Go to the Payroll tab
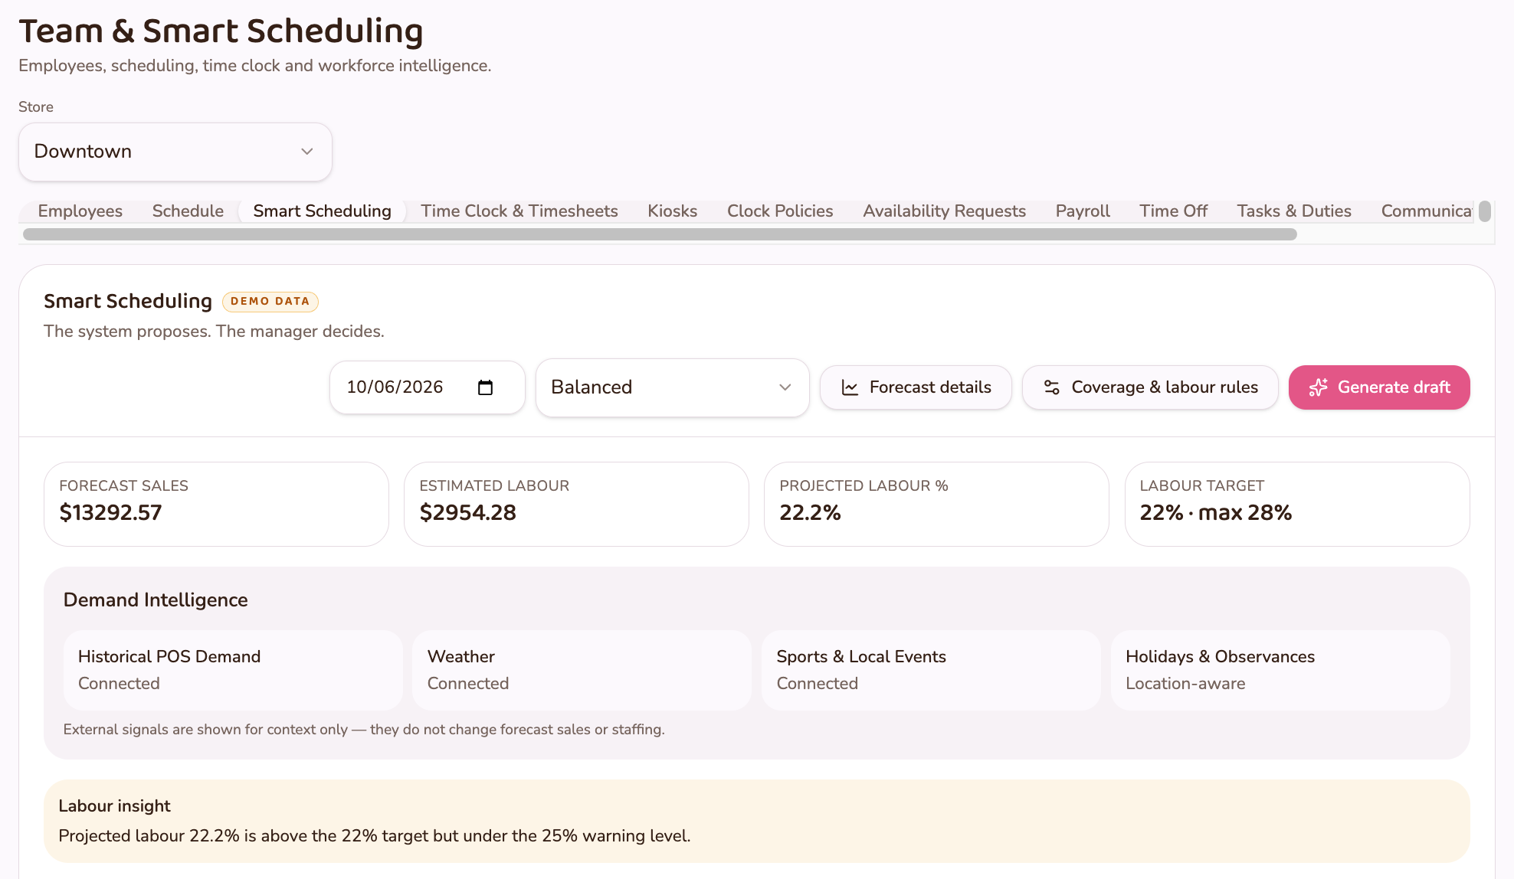 pos(1083,211)
